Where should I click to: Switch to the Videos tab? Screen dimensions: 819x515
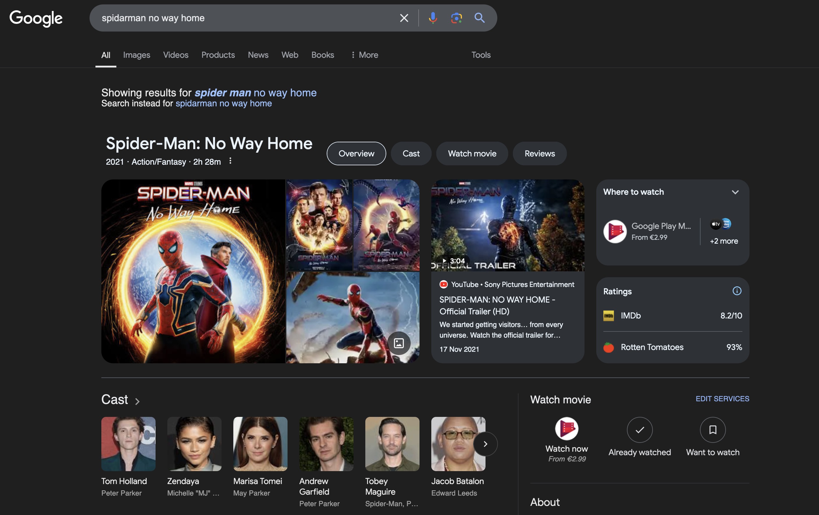[x=176, y=55]
